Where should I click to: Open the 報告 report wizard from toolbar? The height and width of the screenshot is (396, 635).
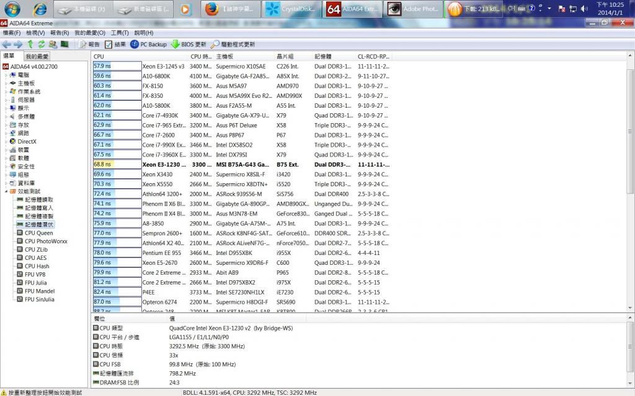[89, 45]
